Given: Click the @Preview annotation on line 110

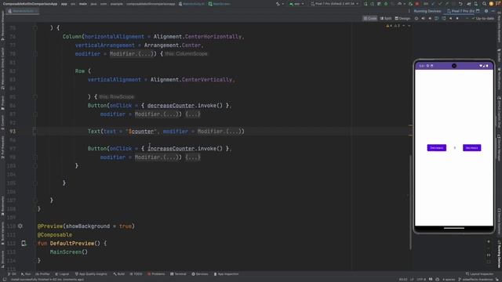Looking at the screenshot, I should (50, 226).
